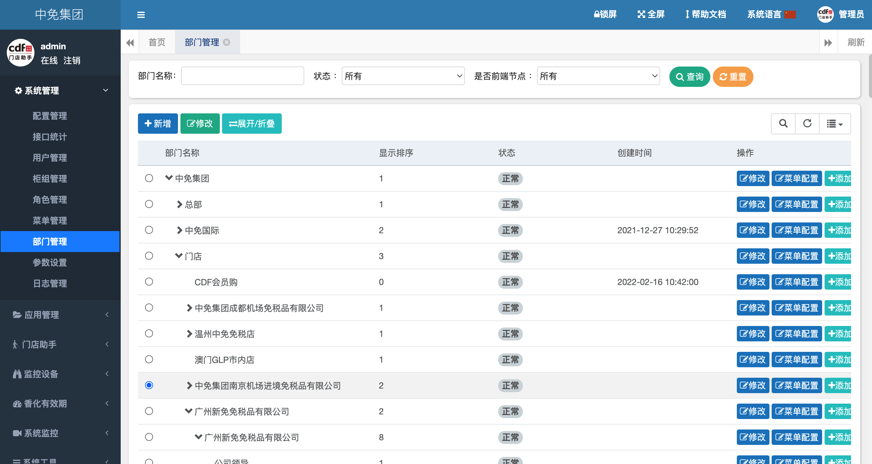Click the 部门名称 input field
The height and width of the screenshot is (464, 872).
(x=242, y=76)
